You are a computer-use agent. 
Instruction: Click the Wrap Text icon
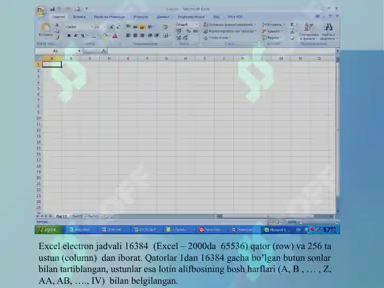point(165,27)
